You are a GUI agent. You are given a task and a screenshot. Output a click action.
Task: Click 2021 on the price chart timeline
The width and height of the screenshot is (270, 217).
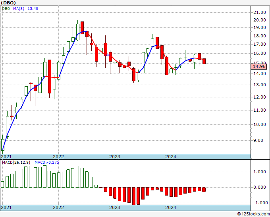[x=6, y=157]
